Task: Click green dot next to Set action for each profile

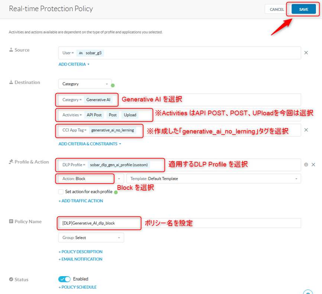Action: [116, 192]
